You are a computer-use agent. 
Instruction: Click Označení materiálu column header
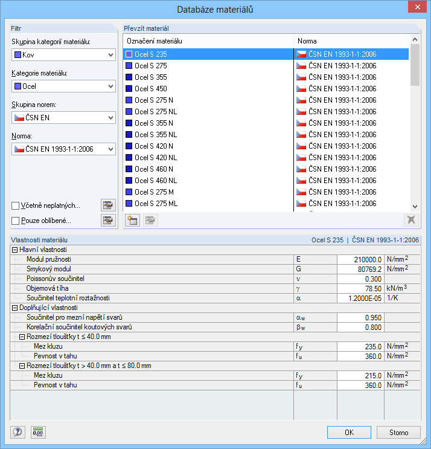[x=208, y=41]
